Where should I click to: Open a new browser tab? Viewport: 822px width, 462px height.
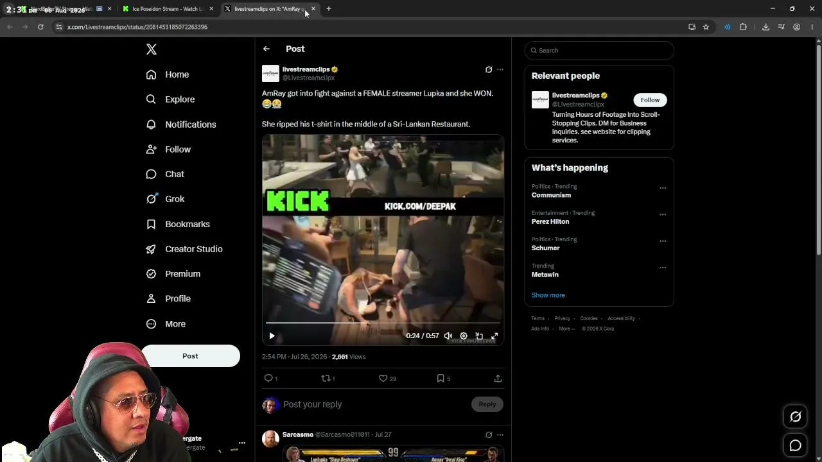click(x=328, y=9)
